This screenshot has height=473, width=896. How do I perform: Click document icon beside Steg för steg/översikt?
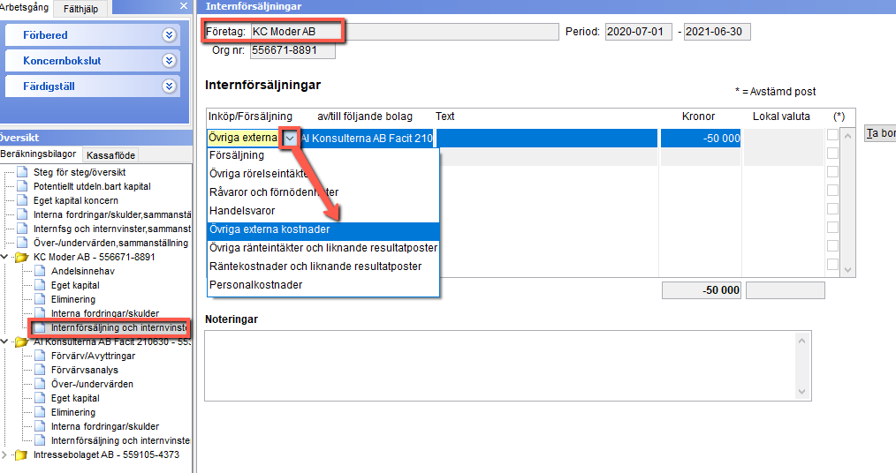point(22,172)
